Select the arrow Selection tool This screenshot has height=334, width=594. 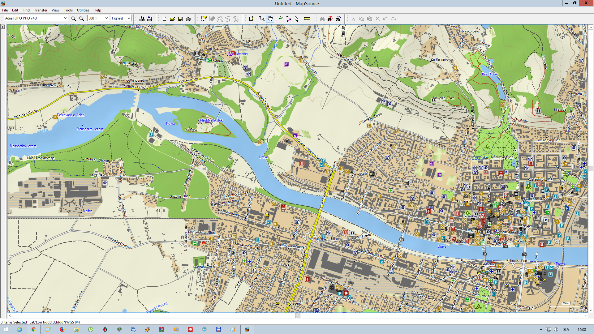297,19
